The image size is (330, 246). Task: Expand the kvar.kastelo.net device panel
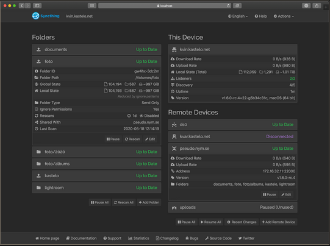click(x=233, y=136)
